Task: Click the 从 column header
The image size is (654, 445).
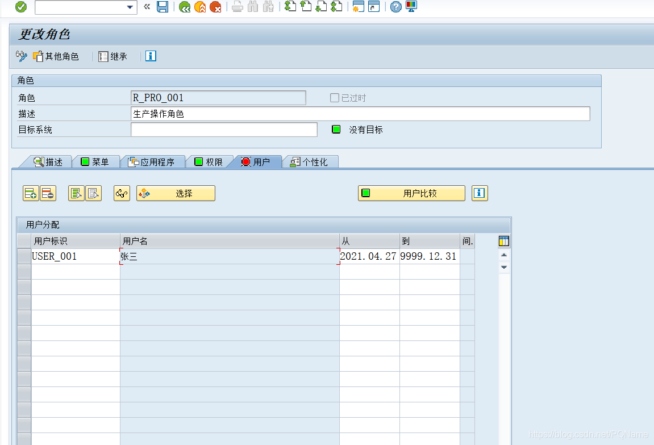Action: [x=369, y=241]
